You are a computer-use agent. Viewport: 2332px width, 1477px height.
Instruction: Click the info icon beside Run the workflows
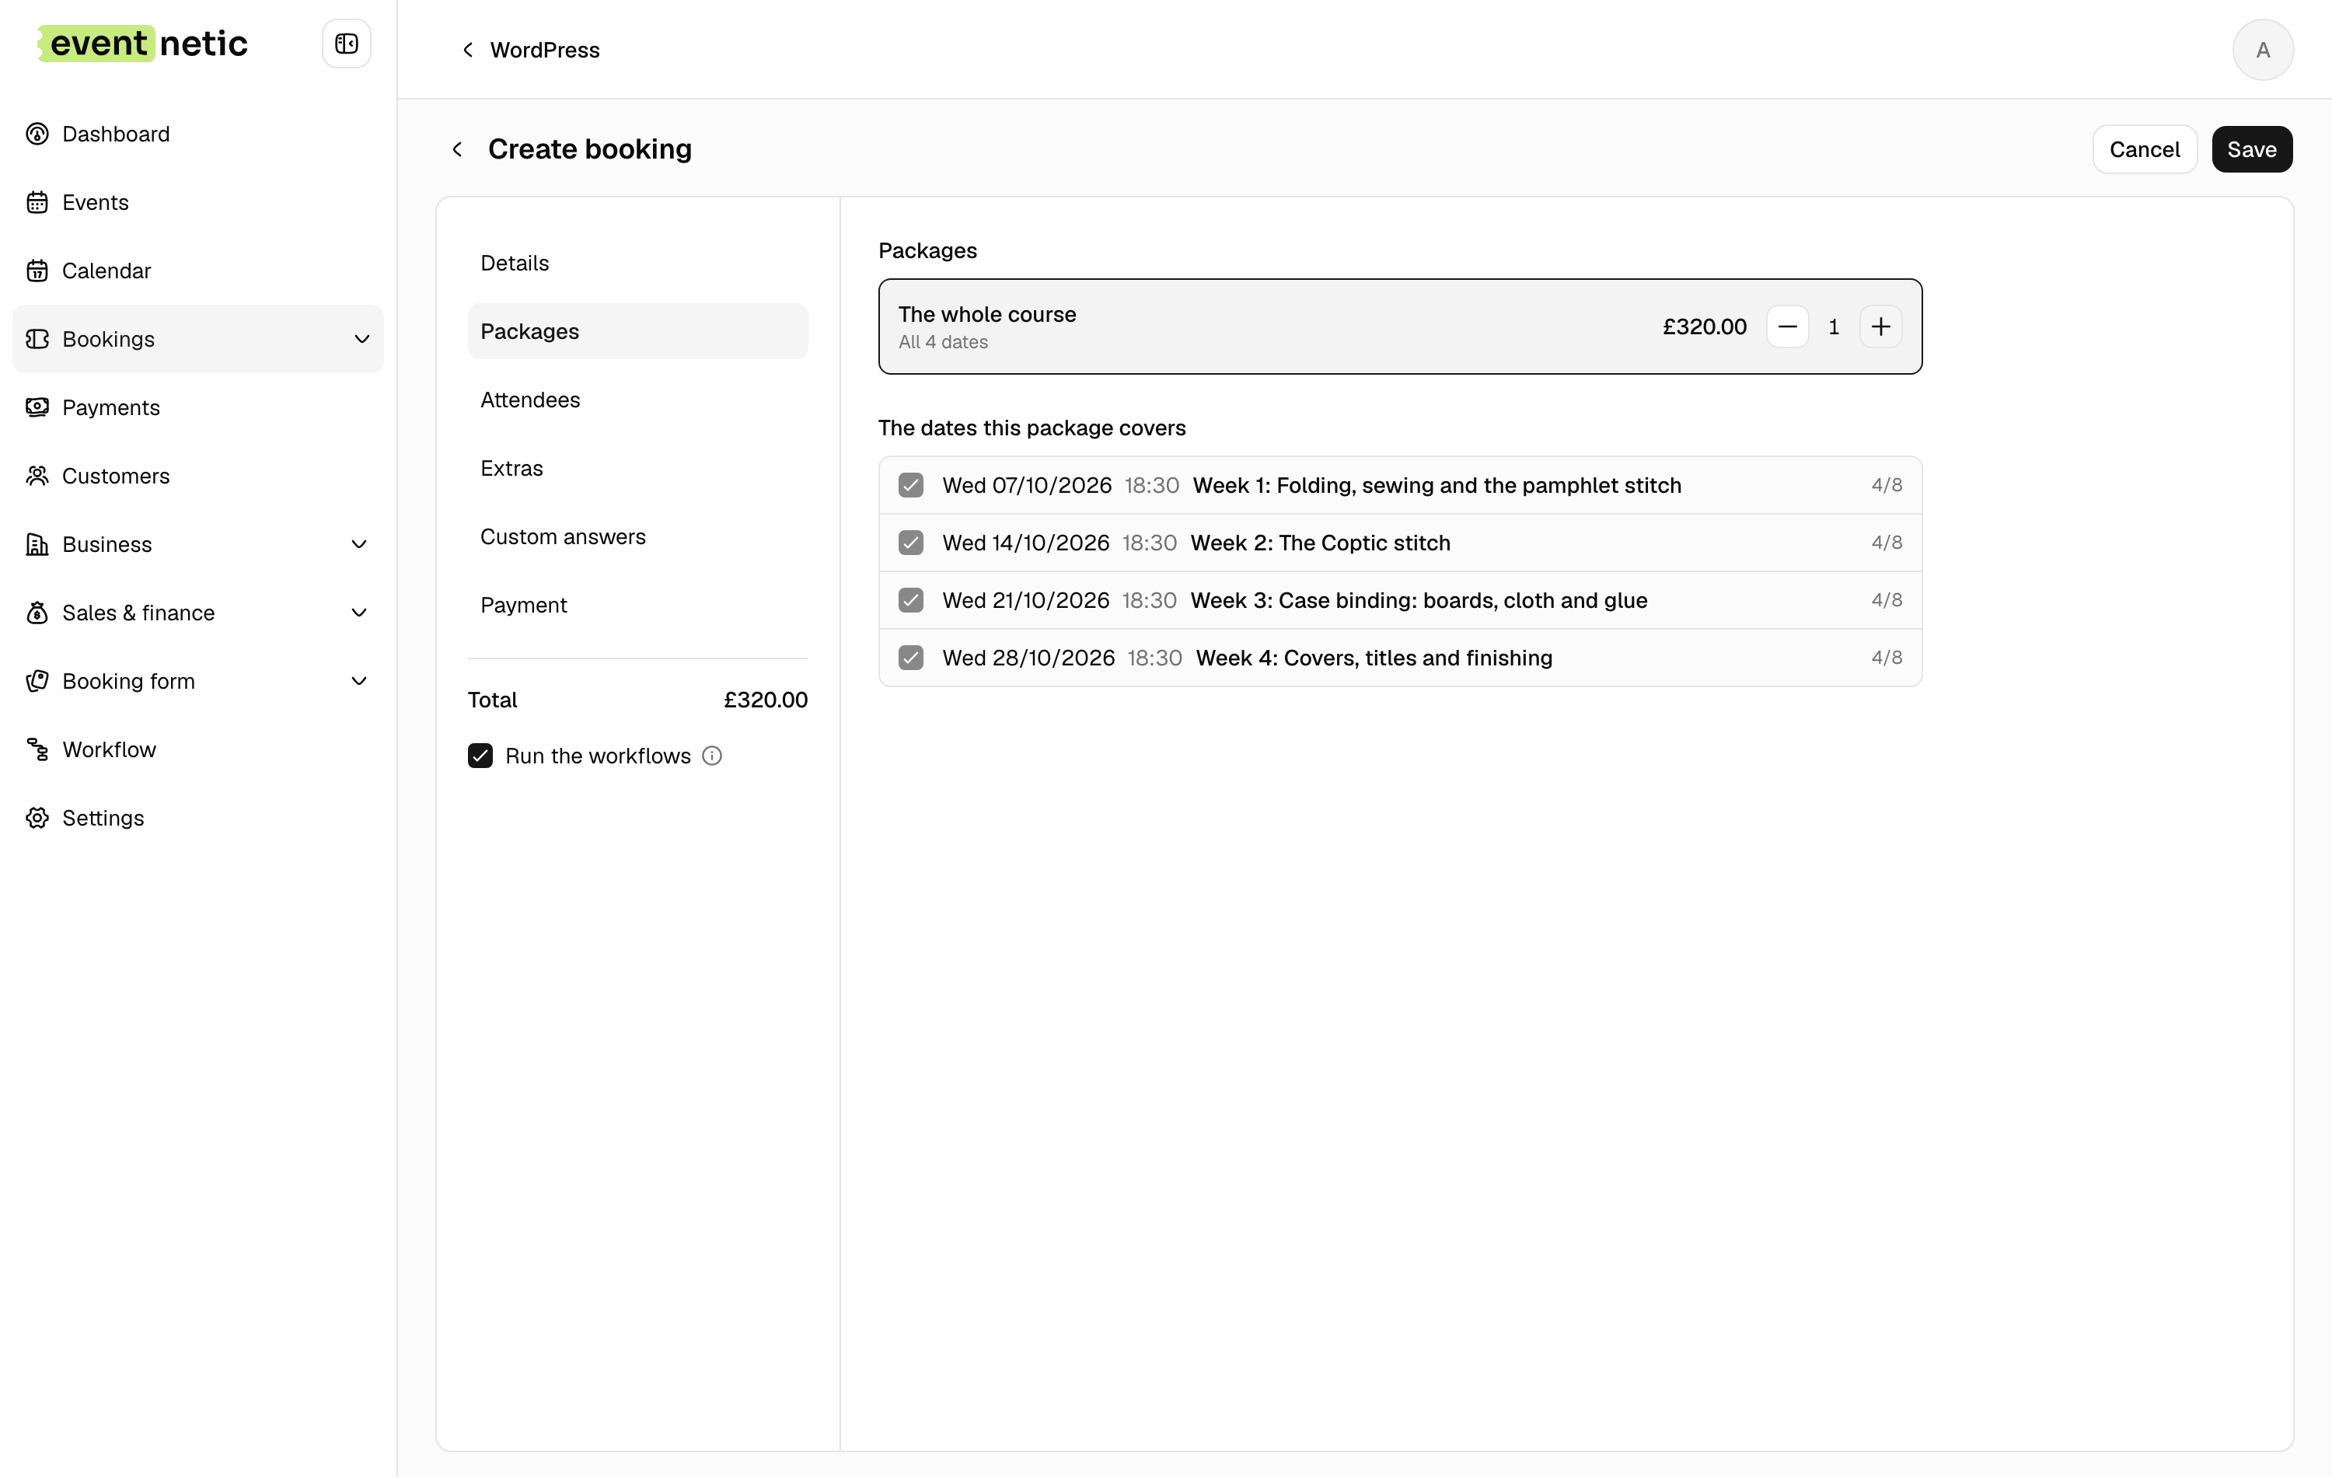pos(712,756)
